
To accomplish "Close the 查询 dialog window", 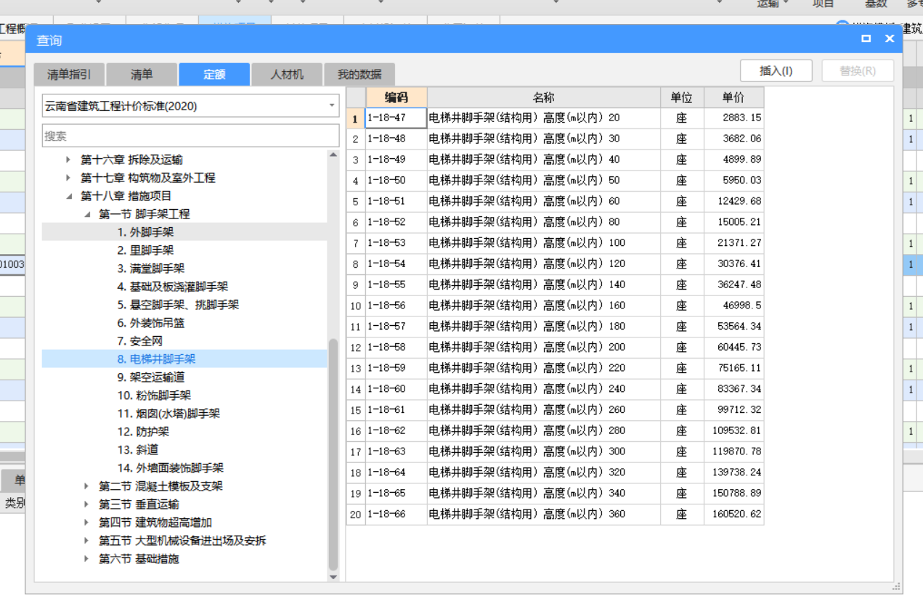I will 890,39.
